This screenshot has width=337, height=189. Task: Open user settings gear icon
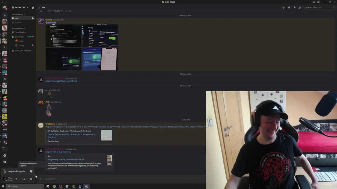(x=31, y=179)
